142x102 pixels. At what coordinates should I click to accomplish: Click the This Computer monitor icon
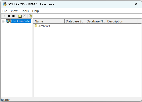8,21
